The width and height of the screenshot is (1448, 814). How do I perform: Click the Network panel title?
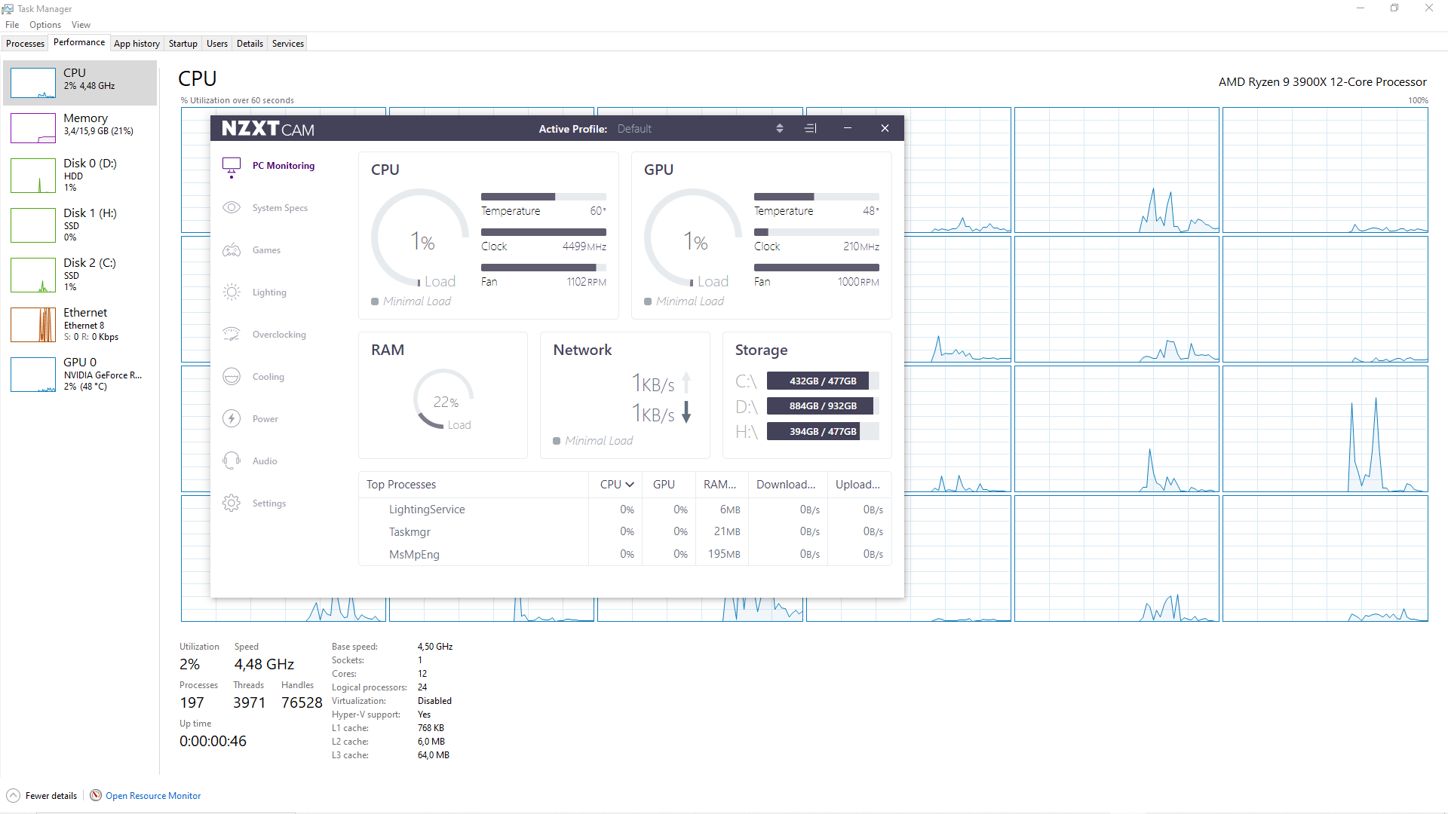(x=582, y=350)
